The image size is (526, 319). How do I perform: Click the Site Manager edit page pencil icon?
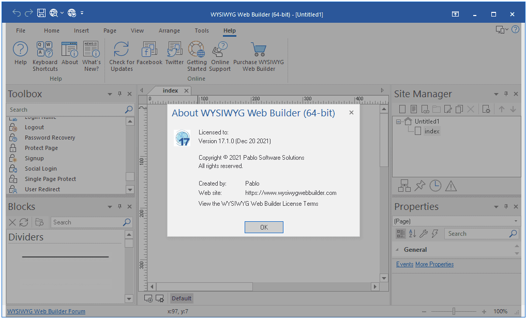448,109
